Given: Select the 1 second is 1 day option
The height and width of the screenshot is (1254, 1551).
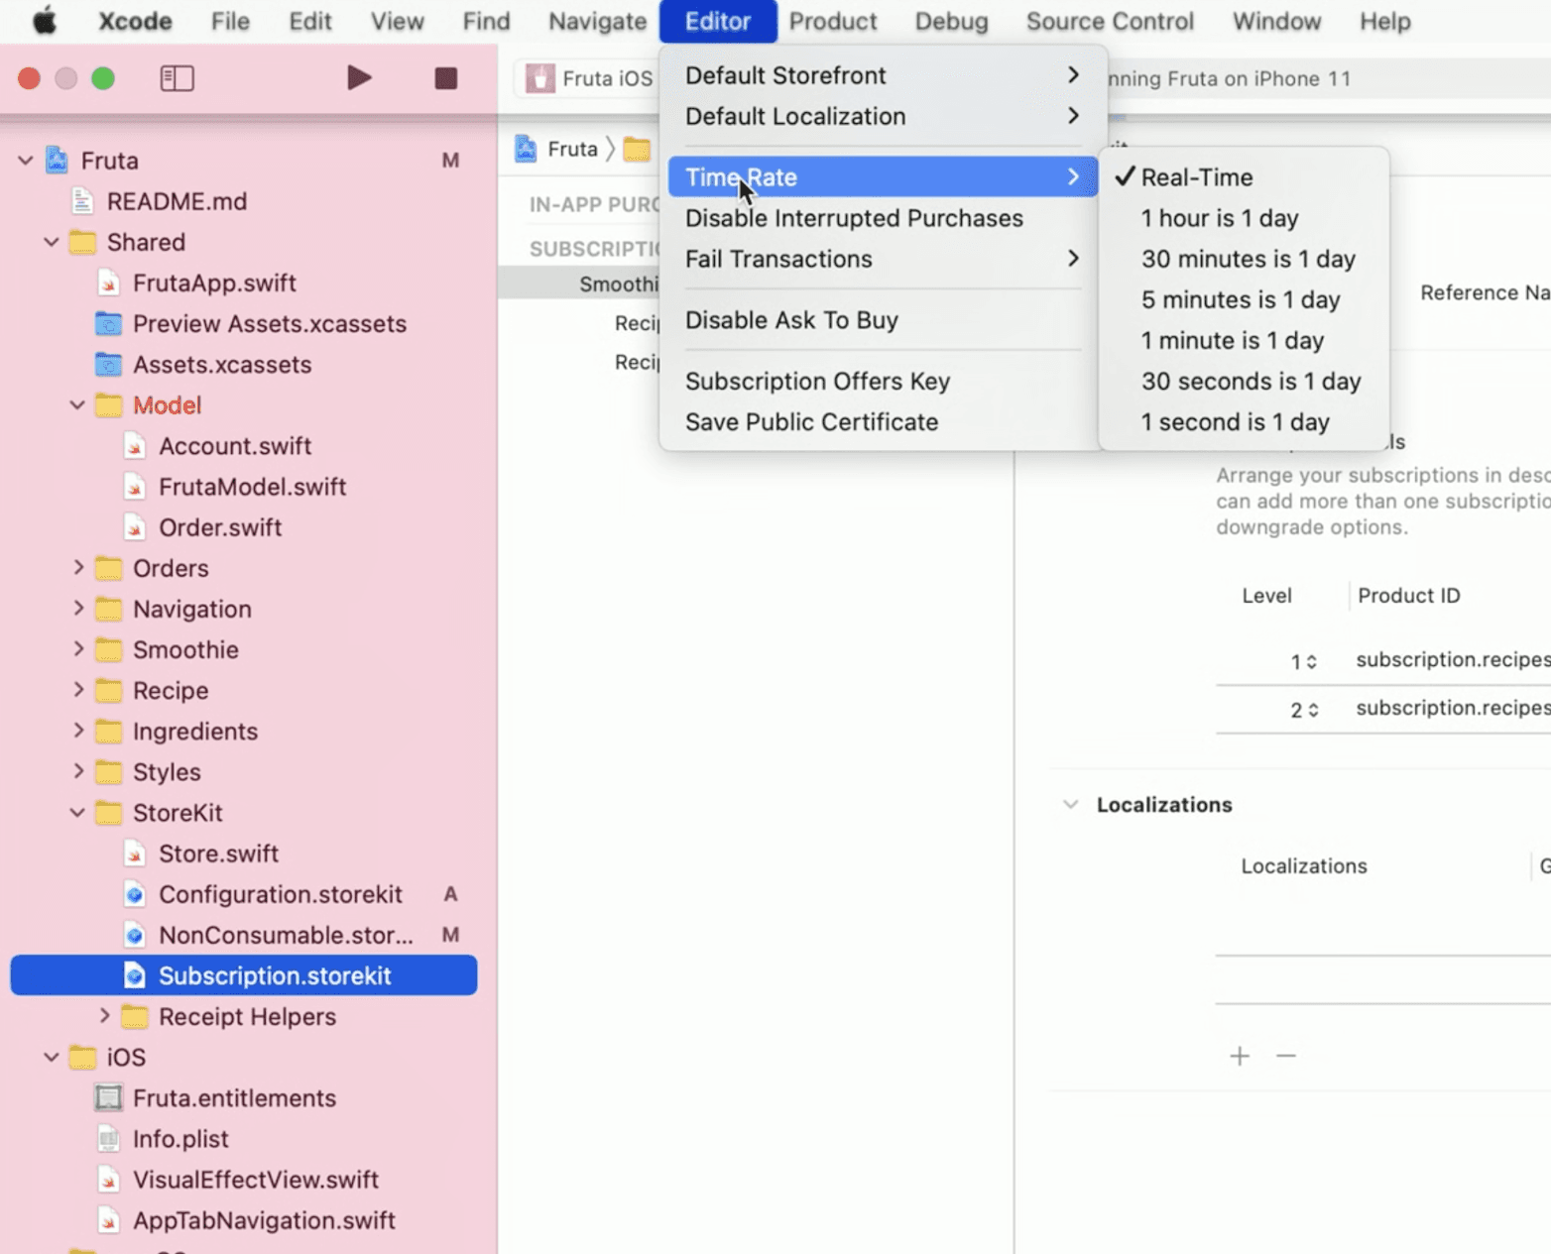Looking at the screenshot, I should click(x=1235, y=421).
